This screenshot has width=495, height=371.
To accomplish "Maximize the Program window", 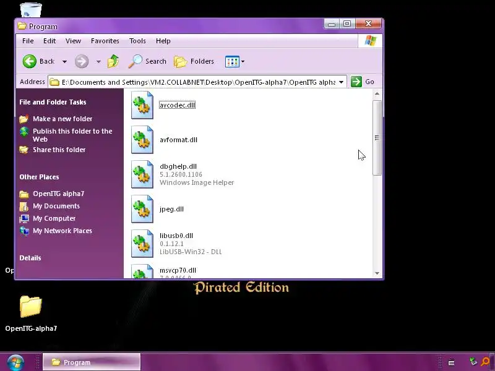I will click(347, 23).
